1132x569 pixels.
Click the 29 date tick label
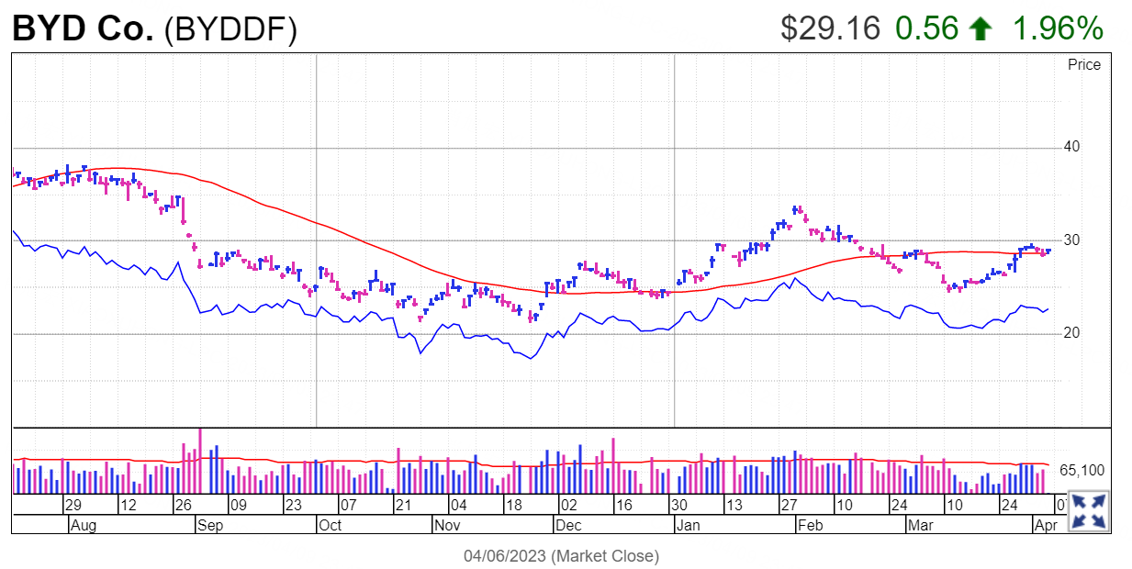(x=73, y=505)
